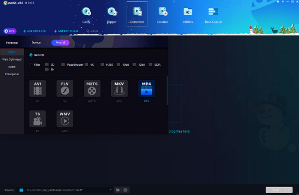Open the Task Queue
Image resolution: width=299 pixels, height=195 pixels.
click(213, 15)
